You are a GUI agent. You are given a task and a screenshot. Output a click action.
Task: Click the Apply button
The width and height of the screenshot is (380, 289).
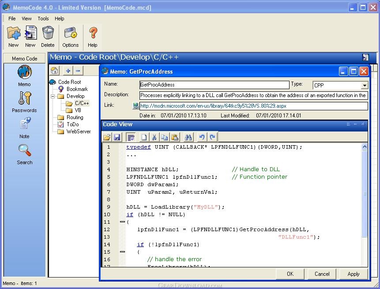tap(354, 274)
